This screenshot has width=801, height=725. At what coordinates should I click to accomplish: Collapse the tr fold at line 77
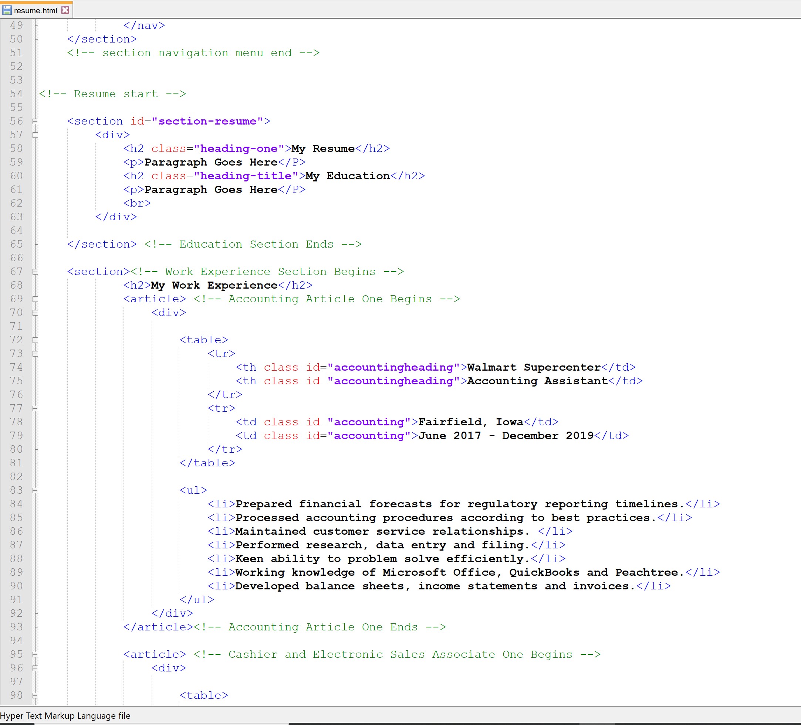point(36,409)
